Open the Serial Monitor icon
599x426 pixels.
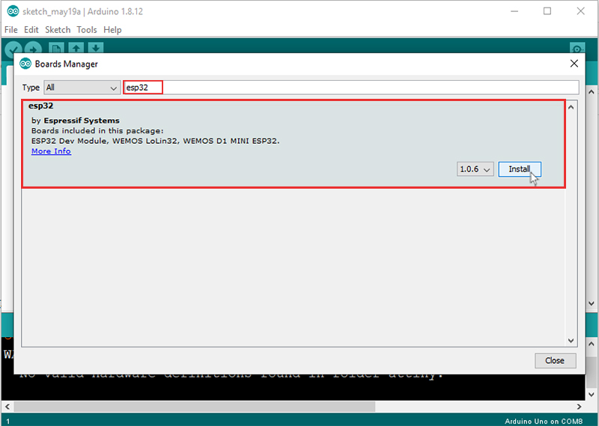(x=577, y=48)
